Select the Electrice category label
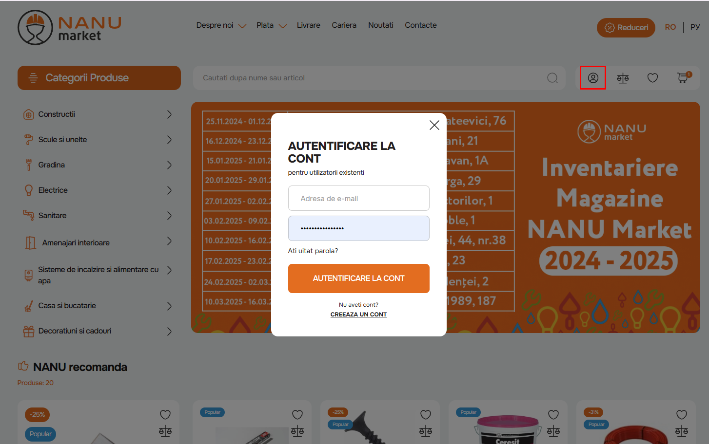 point(53,190)
